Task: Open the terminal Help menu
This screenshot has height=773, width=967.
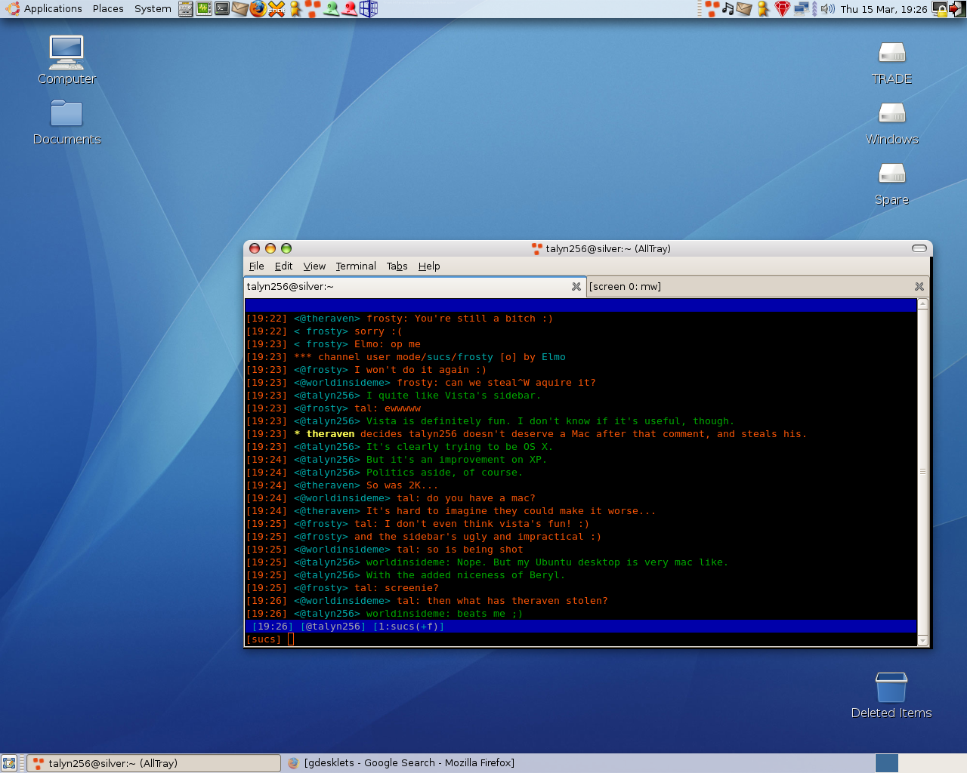Action: [x=429, y=266]
